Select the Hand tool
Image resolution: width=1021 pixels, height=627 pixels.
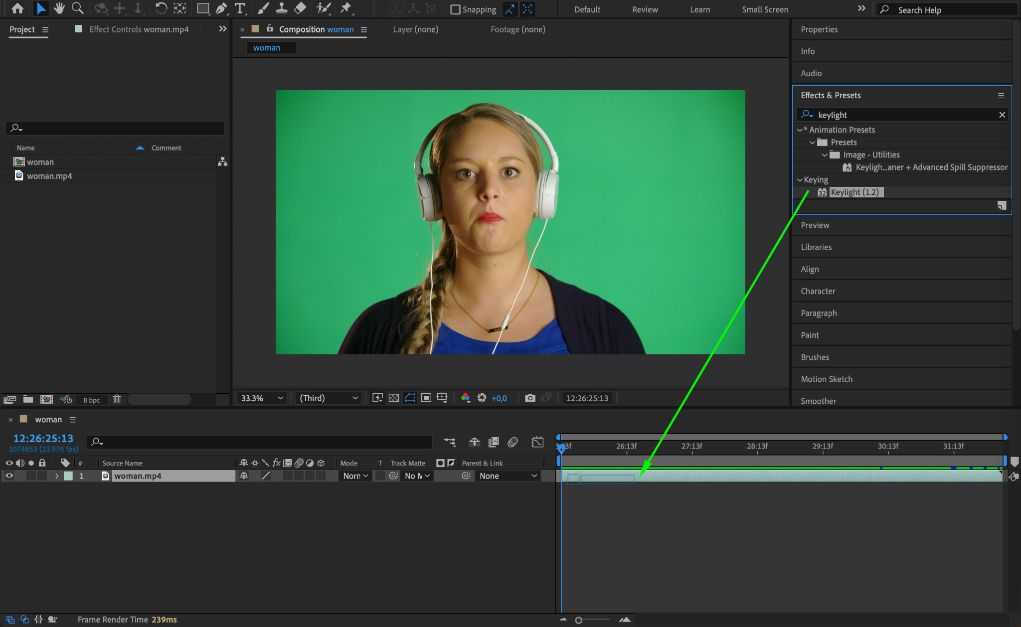tap(59, 8)
